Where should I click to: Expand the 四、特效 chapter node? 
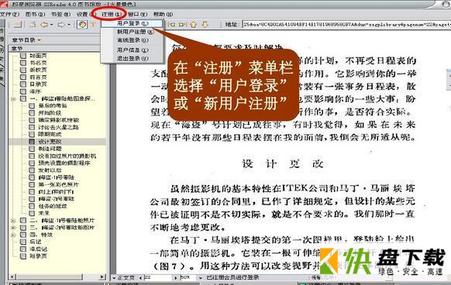click(13, 235)
